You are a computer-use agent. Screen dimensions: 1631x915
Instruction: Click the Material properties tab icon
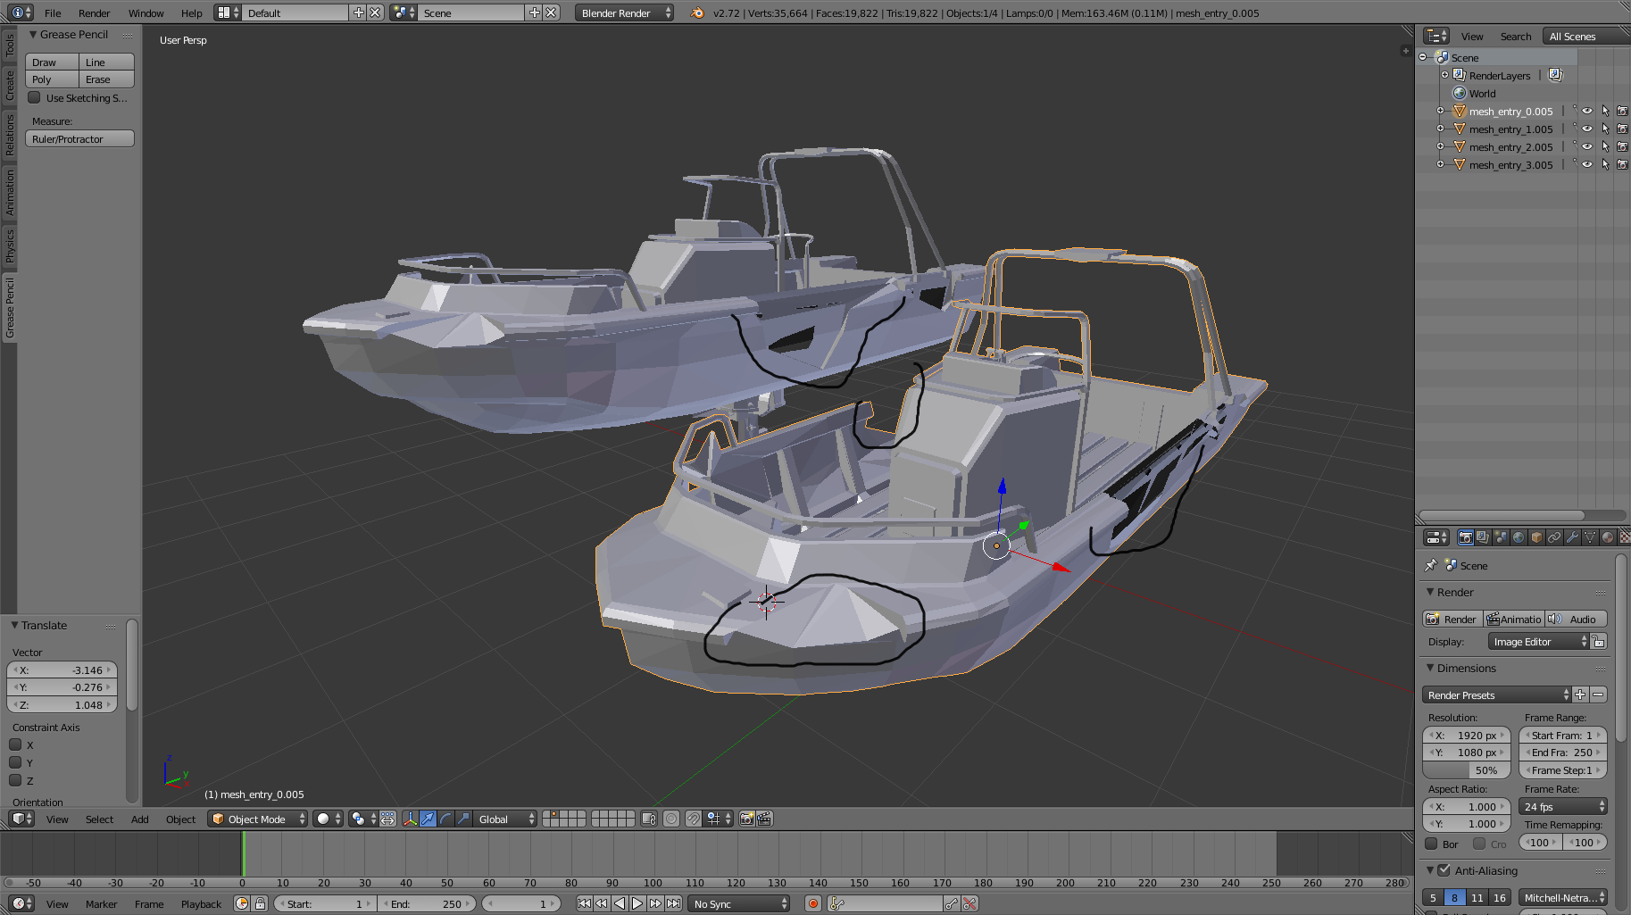[1608, 537]
